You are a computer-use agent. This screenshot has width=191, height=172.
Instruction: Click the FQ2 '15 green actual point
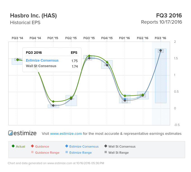pos(71,97)
